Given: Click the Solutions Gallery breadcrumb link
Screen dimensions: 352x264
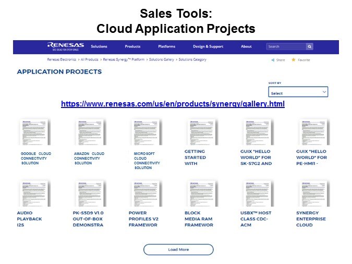Looking at the screenshot, I should pos(162,60).
